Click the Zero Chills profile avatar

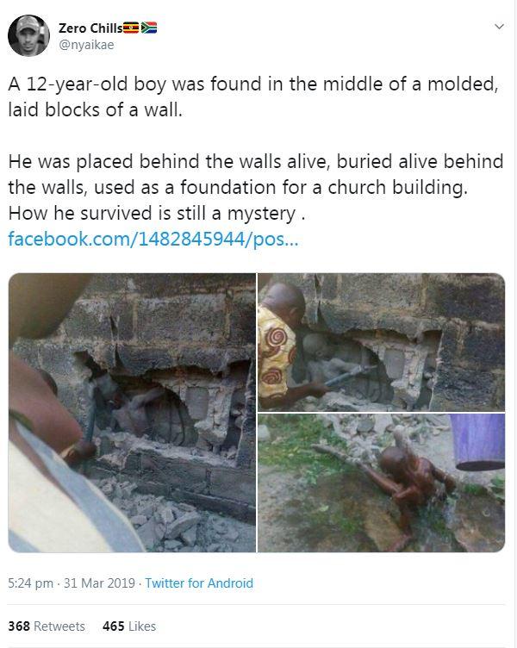coord(28,35)
